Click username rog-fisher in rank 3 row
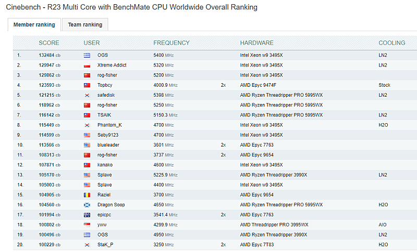The image size is (417, 252). coord(107,75)
